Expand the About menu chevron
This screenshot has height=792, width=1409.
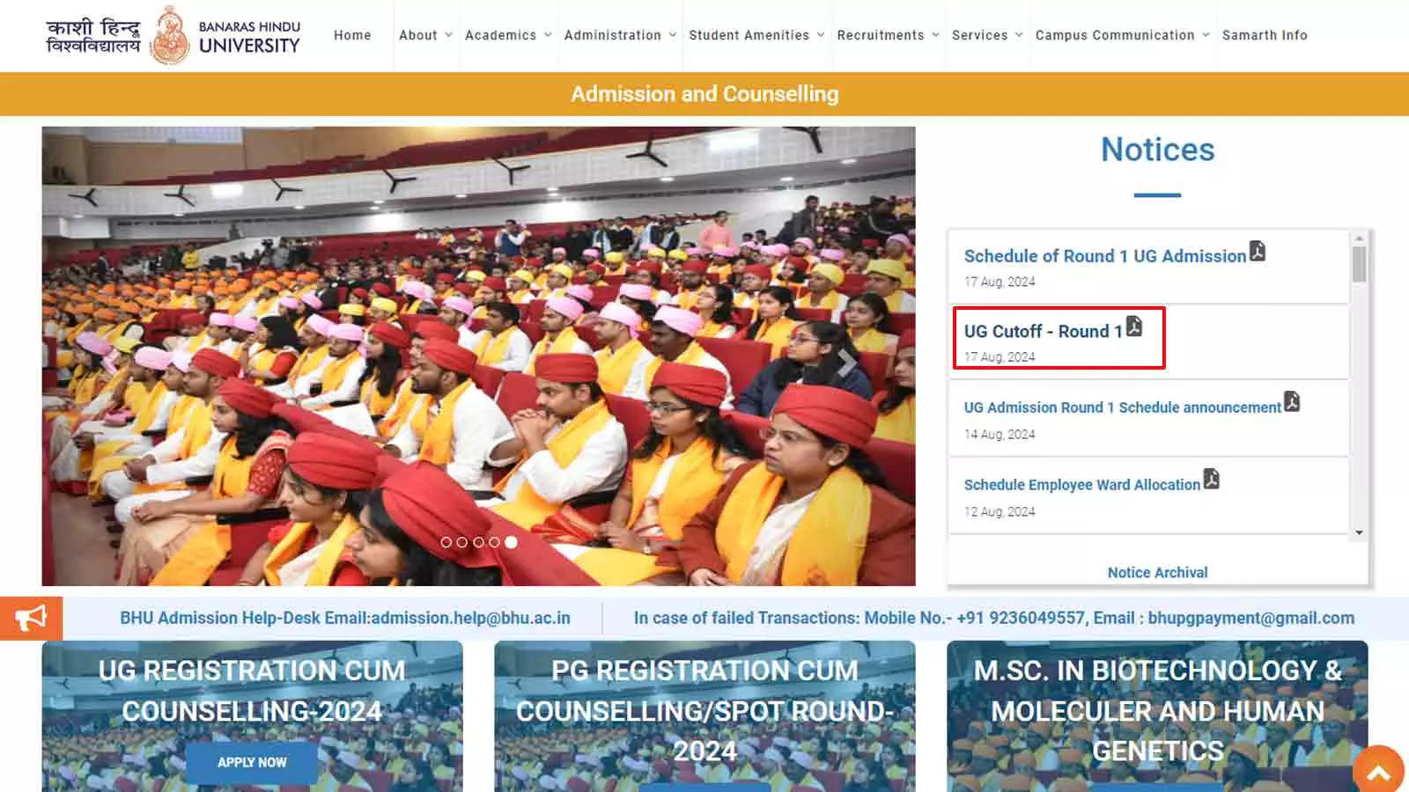tap(448, 35)
